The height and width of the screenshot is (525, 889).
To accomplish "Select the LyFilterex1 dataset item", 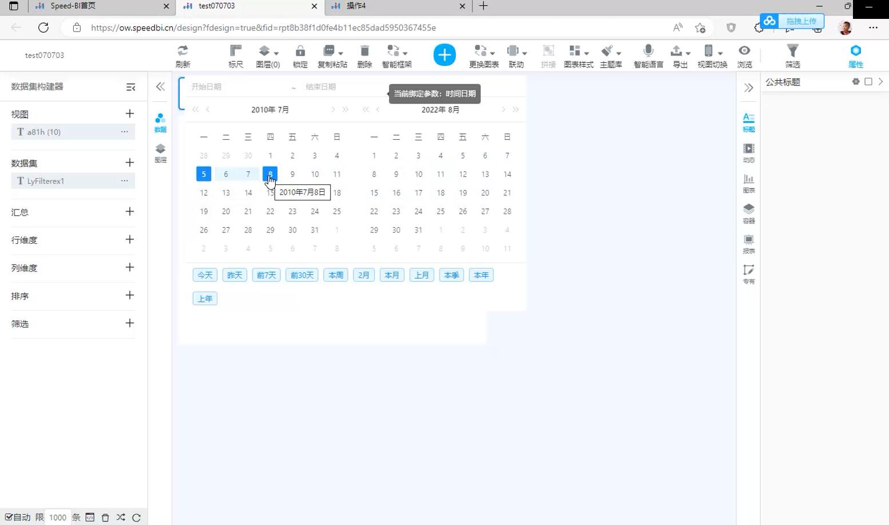I will click(x=73, y=181).
